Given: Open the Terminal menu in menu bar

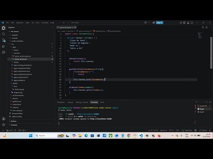Looking at the screenshot, I should coord(45,23).
